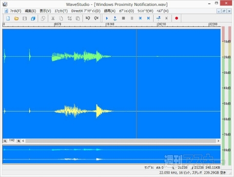Click the greyed skip-to-marker icon
234x177 pixels.
167,18
